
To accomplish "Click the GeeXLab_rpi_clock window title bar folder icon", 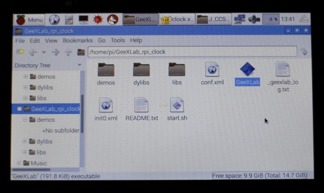I will click(19, 31).
